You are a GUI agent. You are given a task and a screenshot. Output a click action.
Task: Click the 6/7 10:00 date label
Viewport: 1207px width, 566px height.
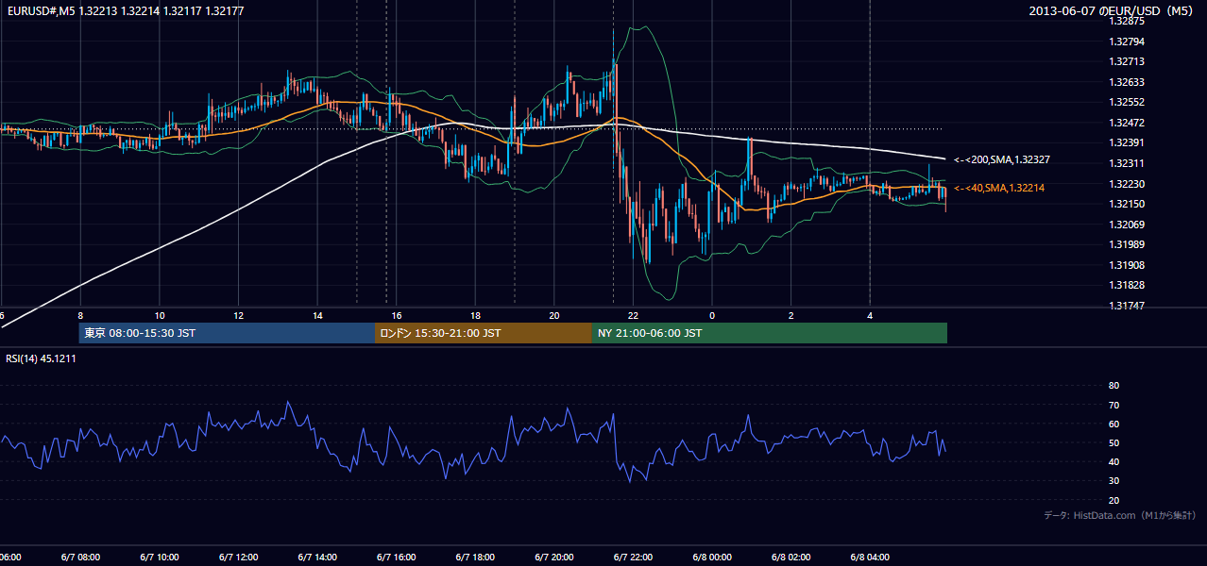pos(160,558)
